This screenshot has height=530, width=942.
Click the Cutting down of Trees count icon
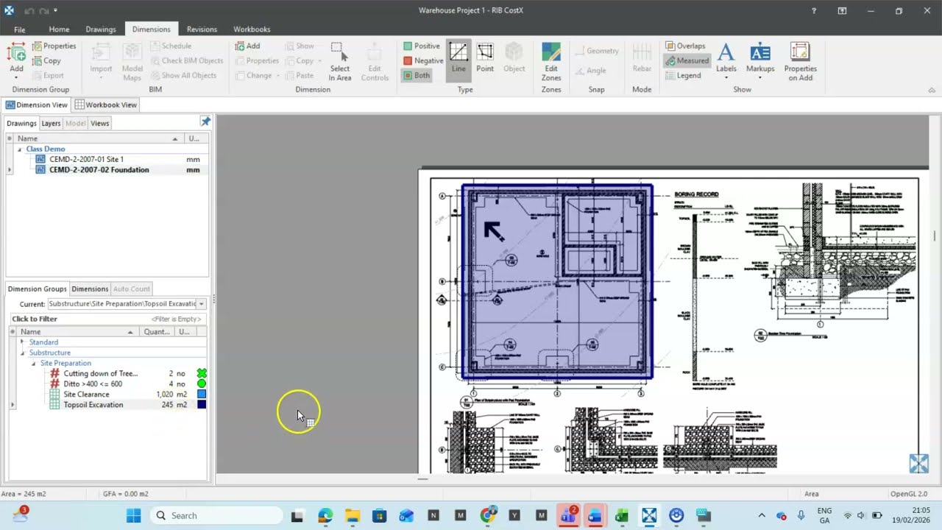click(x=54, y=373)
